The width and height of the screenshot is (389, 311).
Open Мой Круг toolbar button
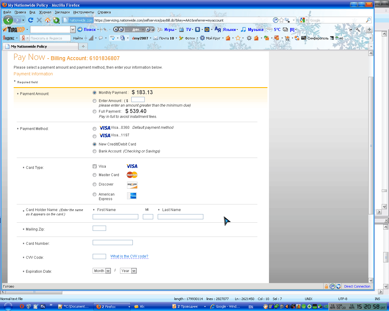(210, 38)
